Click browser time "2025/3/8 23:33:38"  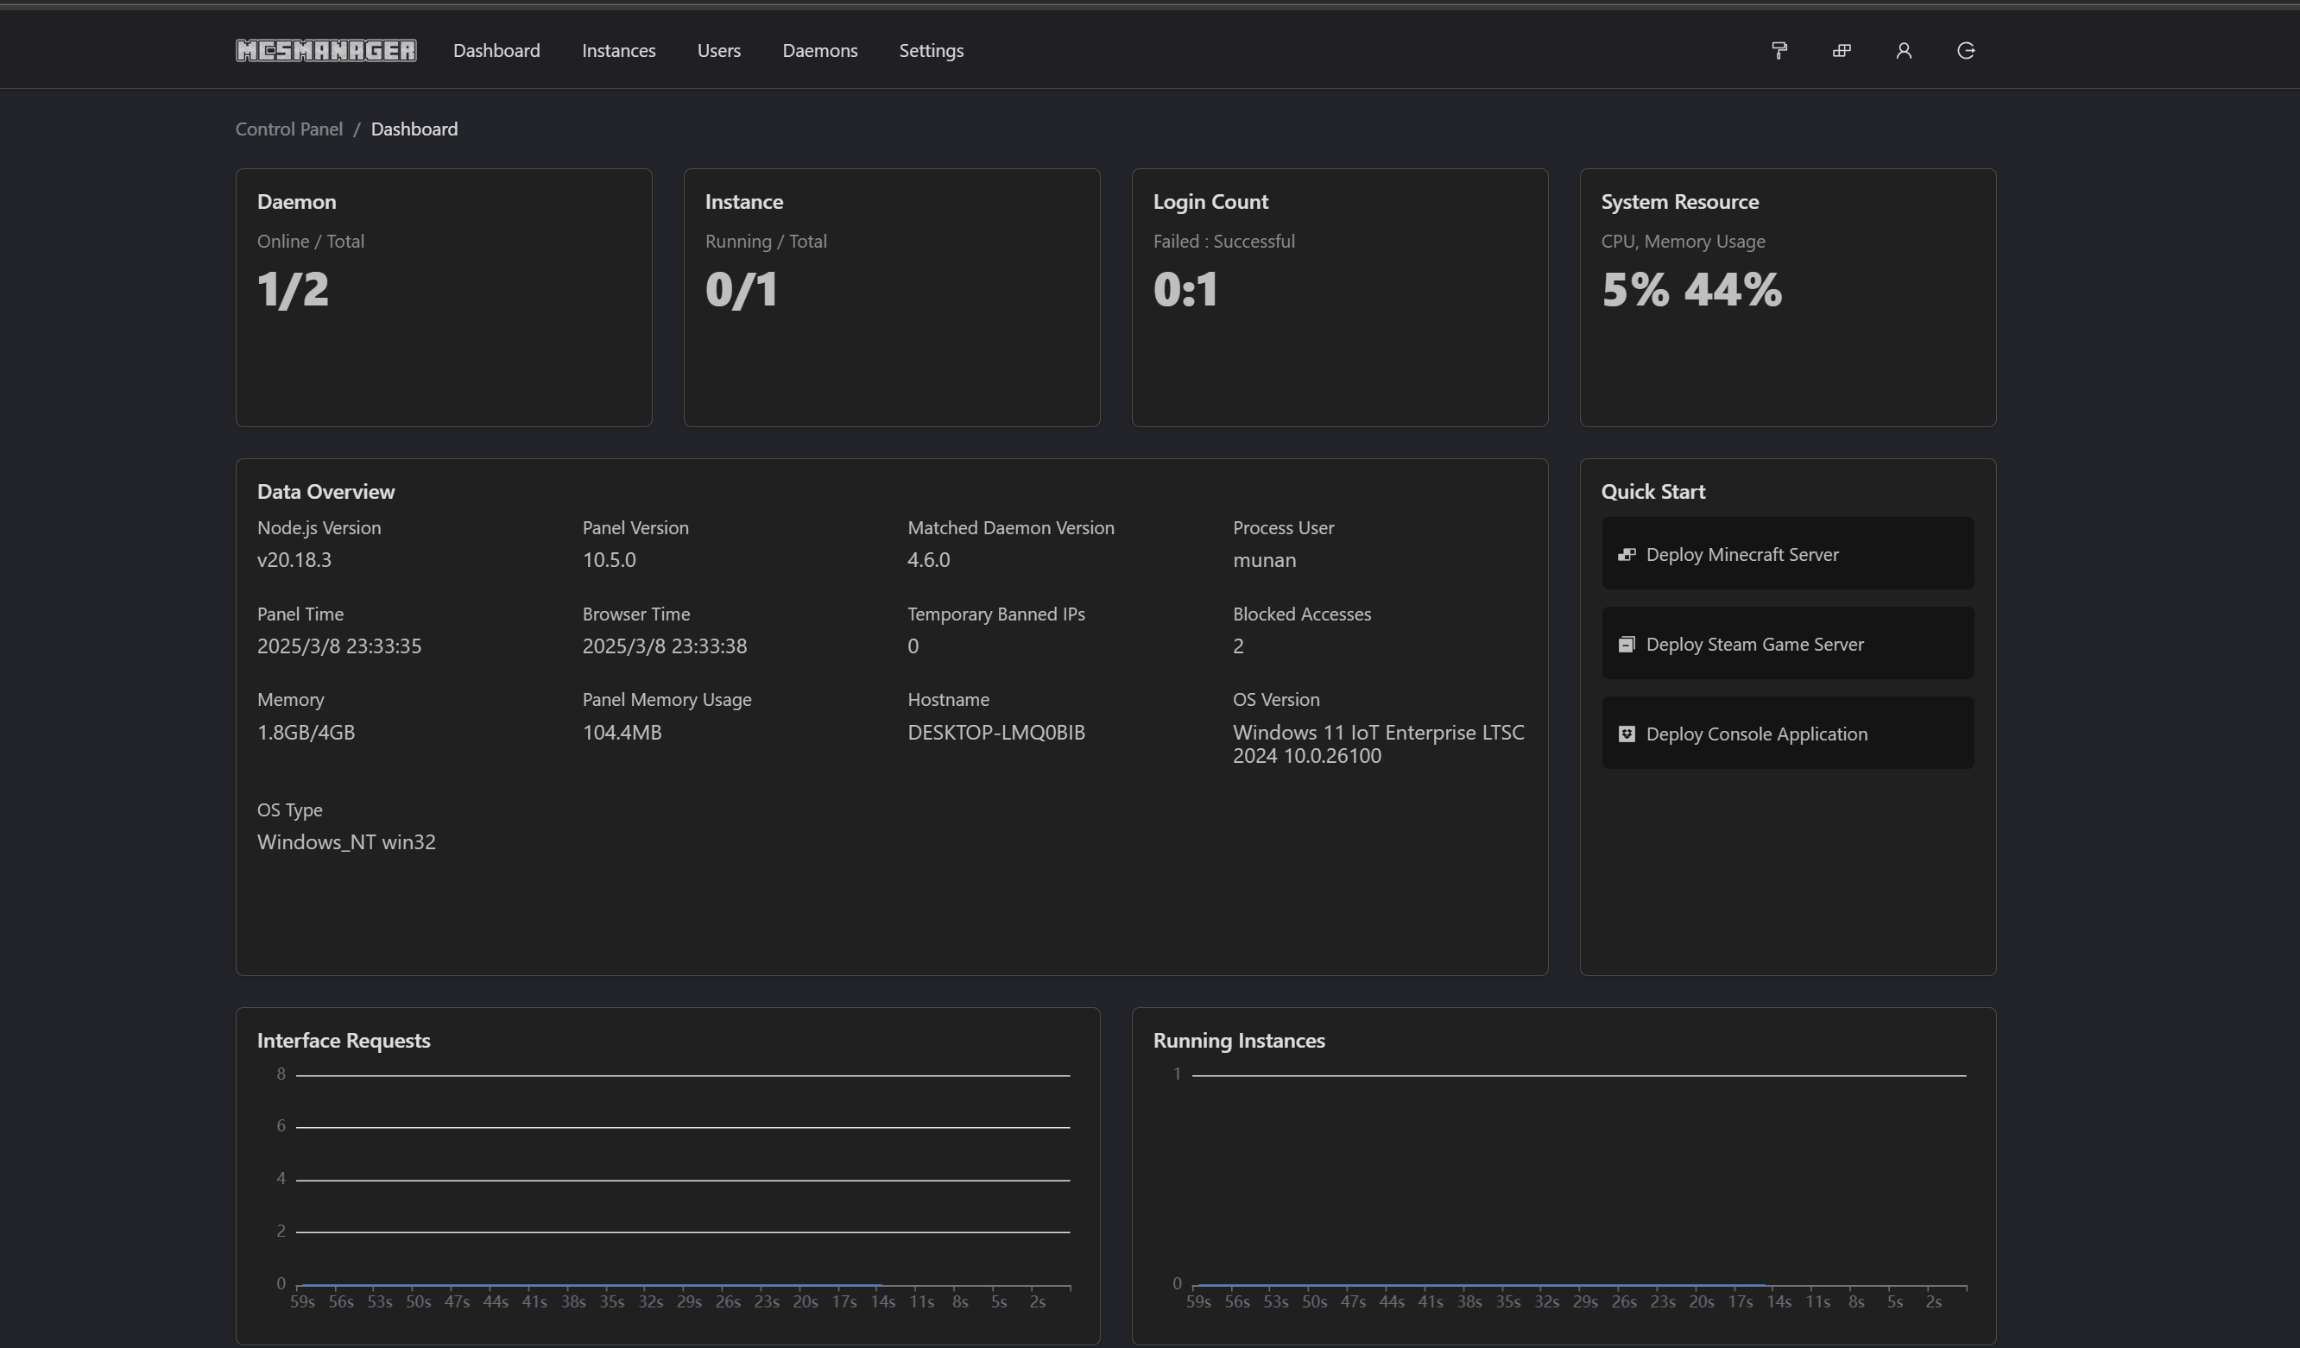pyautogui.click(x=665, y=646)
